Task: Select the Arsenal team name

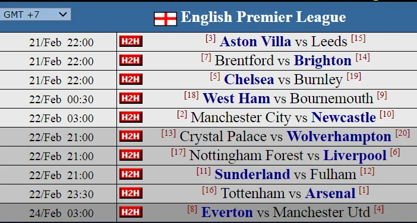Action: click(x=330, y=193)
